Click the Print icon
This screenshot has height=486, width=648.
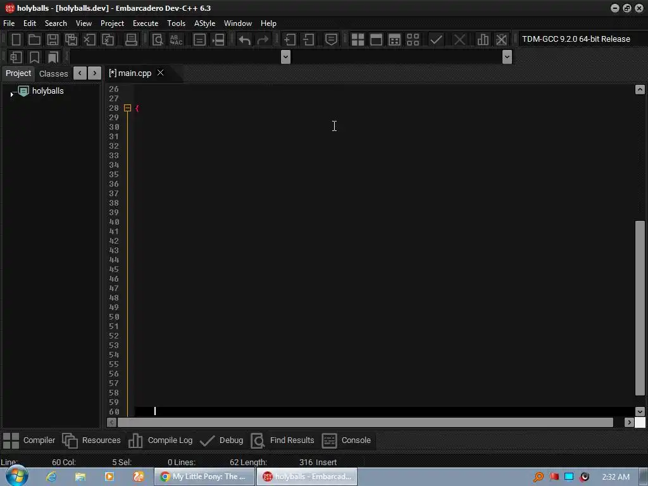(x=131, y=40)
